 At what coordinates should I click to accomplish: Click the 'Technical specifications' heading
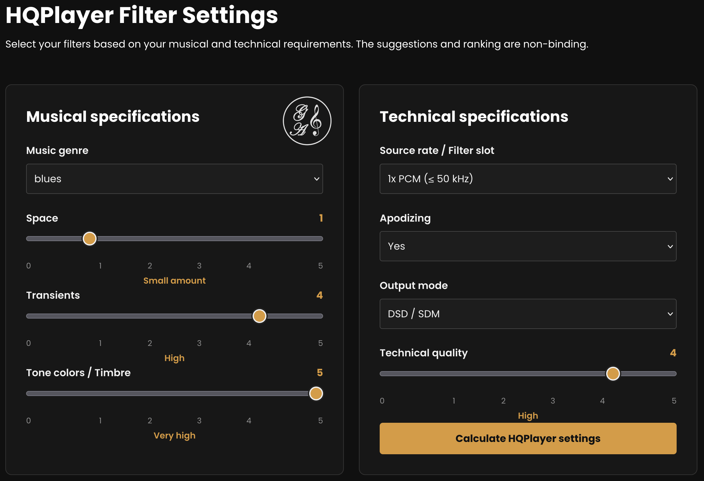coord(474,116)
